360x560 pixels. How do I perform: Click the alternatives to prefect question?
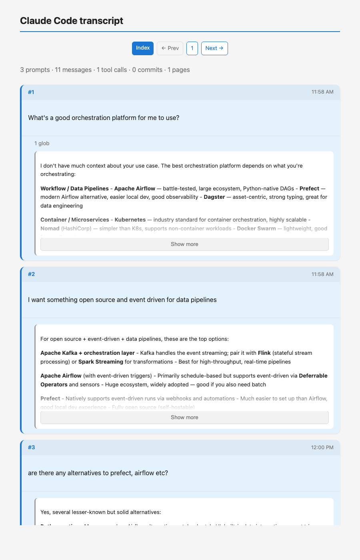click(98, 473)
